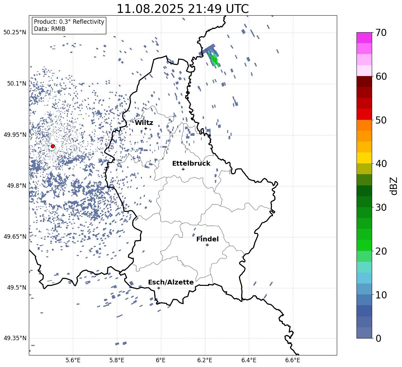Click the slate blue swatch at colorbar bottom
The image size is (402, 367).
[x=364, y=333]
